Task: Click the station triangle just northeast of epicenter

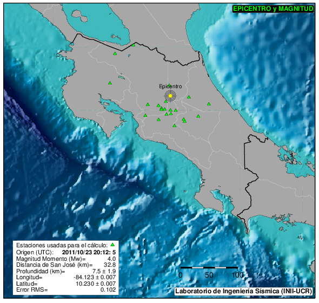Action: tap(189, 97)
